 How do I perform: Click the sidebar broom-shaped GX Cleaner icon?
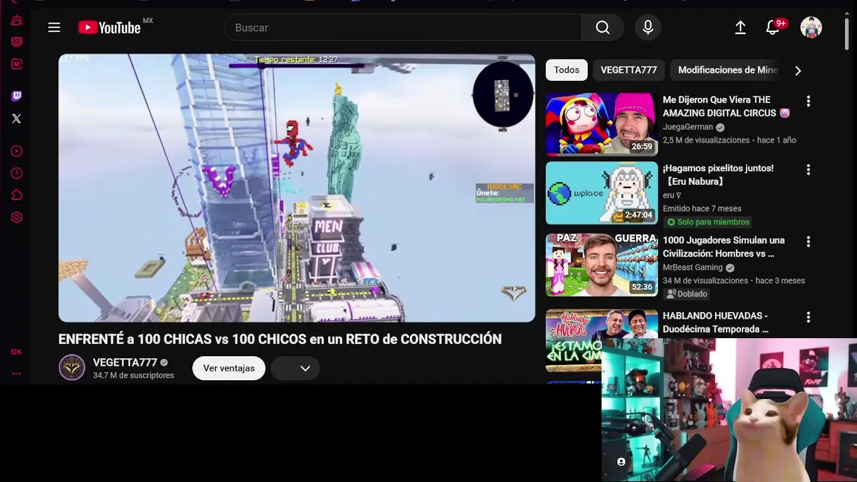coord(17,20)
